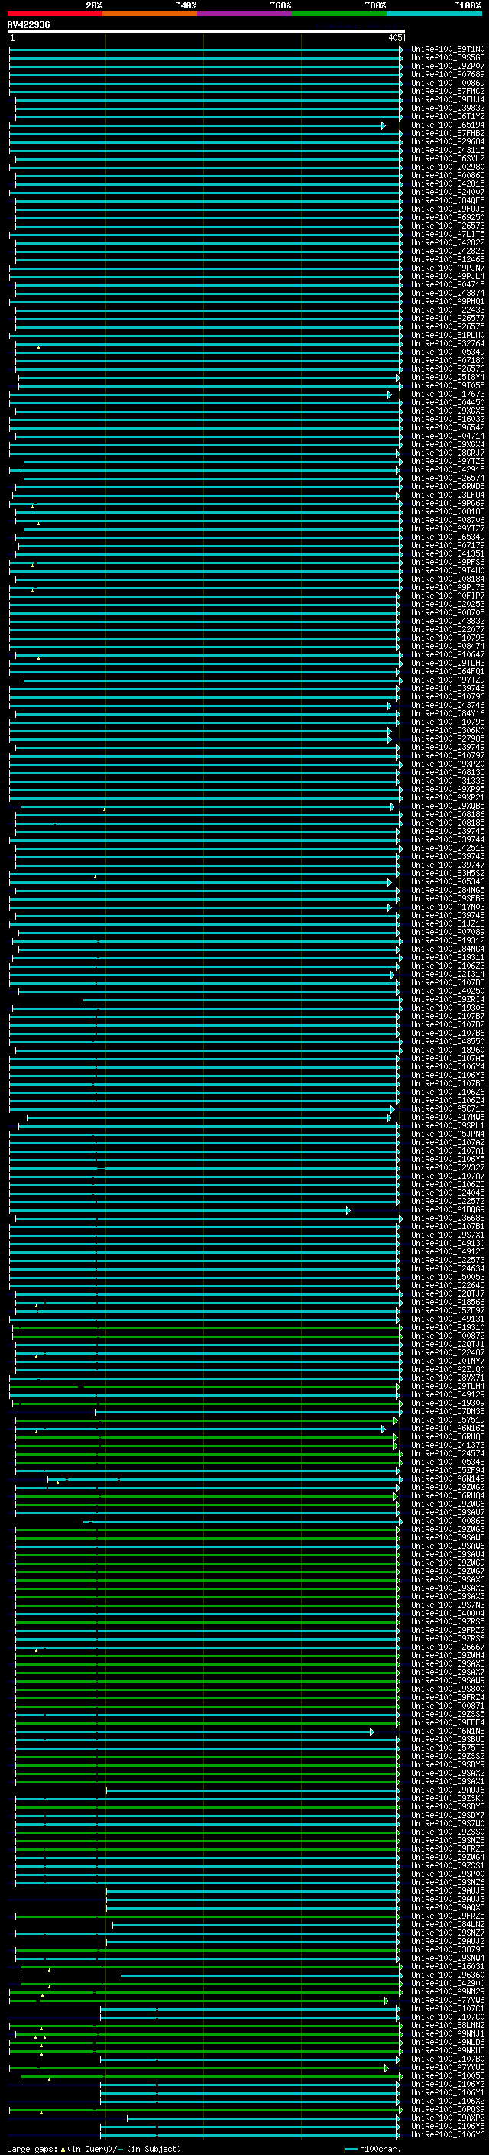489x2155 pixels.
Task: Select label UniRef100_P00871
Action: [447, 1706]
